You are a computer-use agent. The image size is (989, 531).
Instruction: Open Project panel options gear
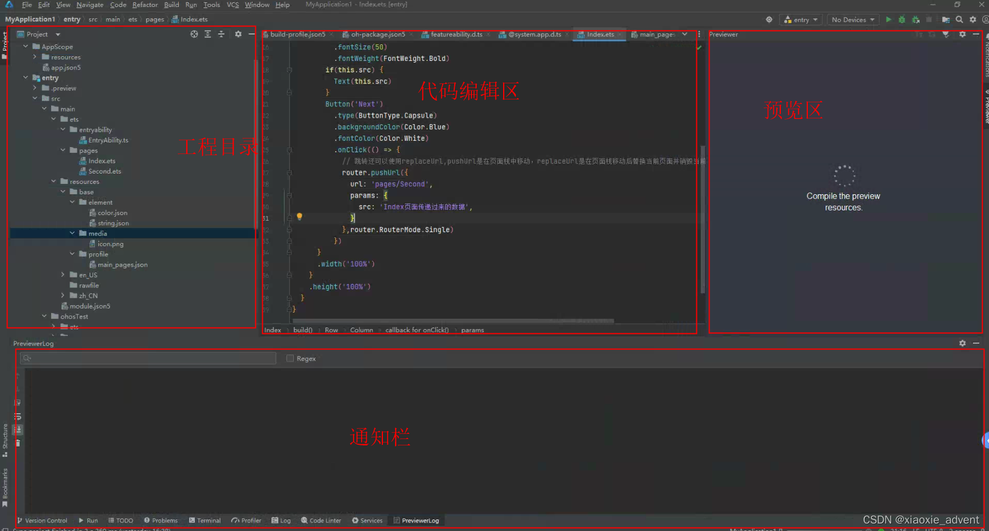click(238, 34)
